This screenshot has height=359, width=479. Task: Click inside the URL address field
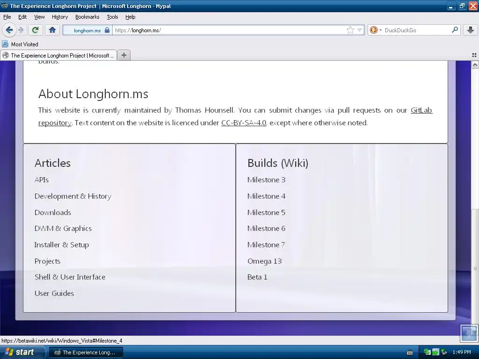229,30
